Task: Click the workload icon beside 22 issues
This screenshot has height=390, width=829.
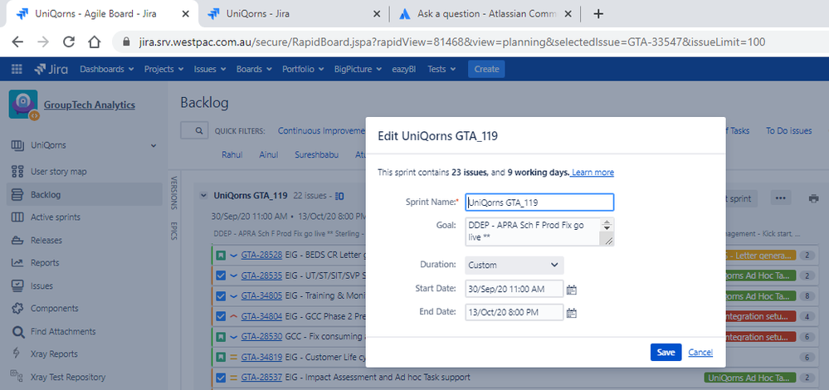Action: coord(339,196)
